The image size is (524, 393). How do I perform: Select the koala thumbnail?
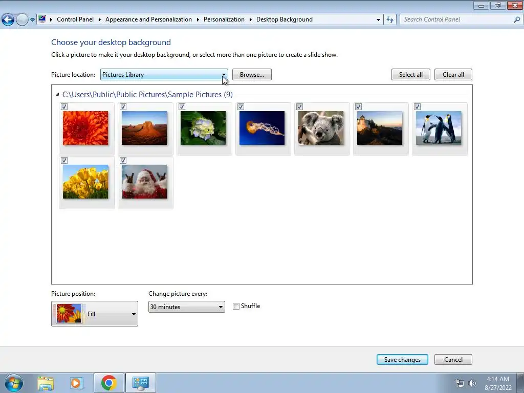[x=321, y=128]
